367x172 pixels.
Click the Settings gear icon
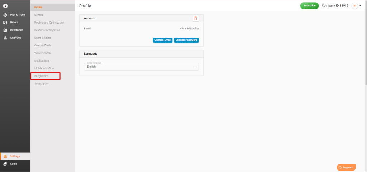point(5,156)
